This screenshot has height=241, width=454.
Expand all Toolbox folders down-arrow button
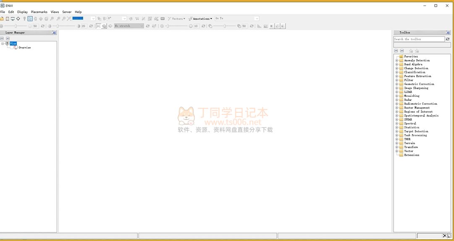point(402,51)
